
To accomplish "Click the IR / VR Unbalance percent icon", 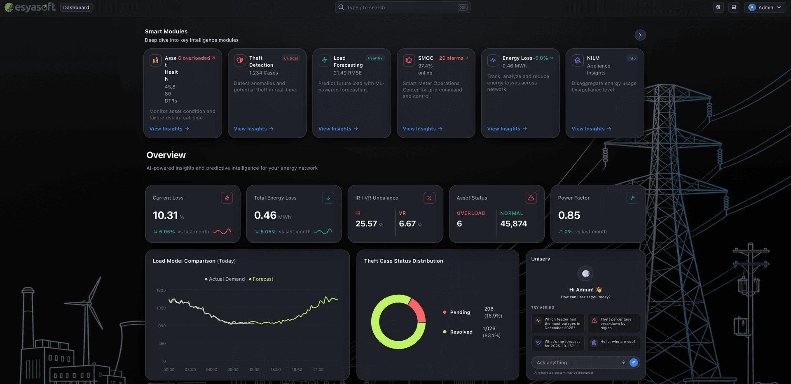I will [429, 198].
